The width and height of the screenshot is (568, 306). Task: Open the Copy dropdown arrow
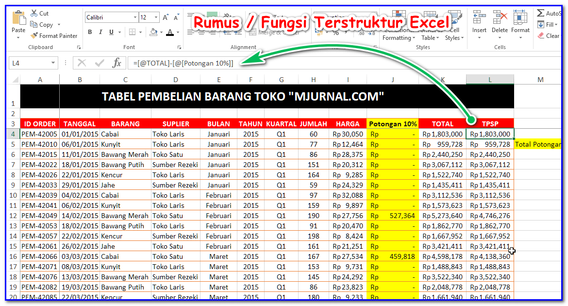(x=59, y=25)
